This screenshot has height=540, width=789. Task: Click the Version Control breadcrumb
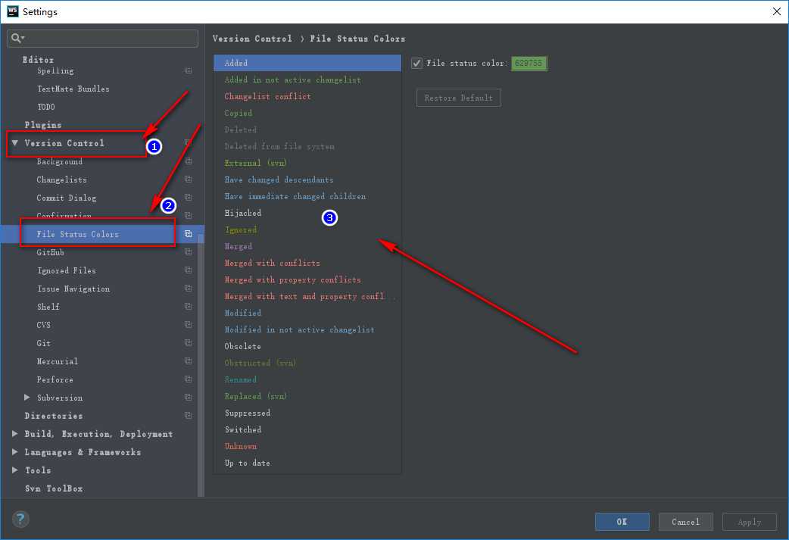[x=252, y=39]
